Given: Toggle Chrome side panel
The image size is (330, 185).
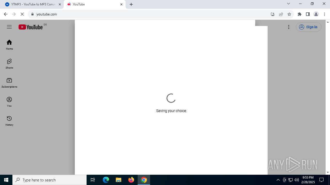Looking at the screenshot, I should [x=308, y=14].
